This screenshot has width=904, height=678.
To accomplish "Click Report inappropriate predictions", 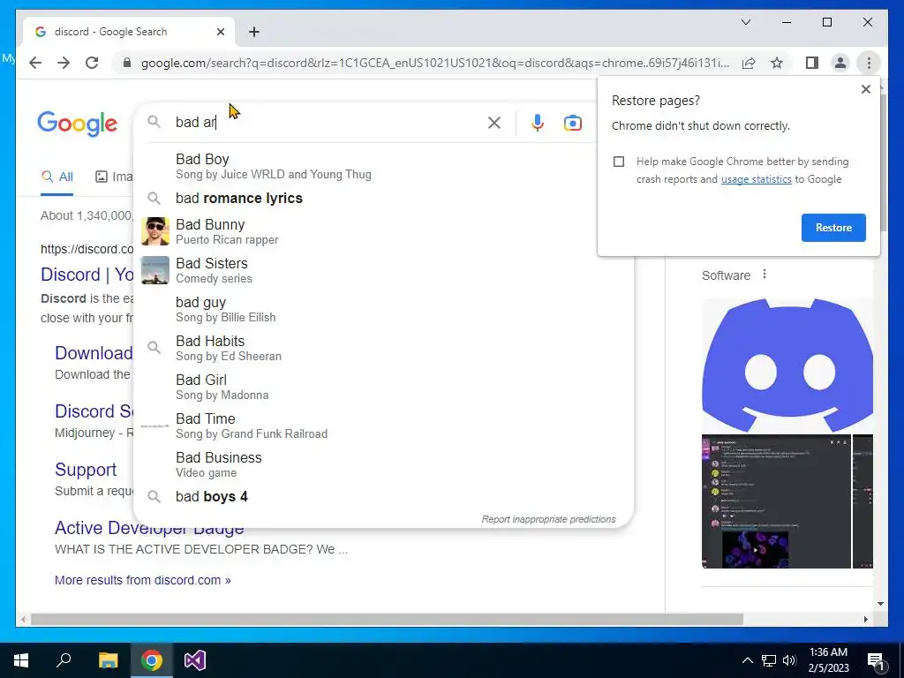I will point(548,519).
